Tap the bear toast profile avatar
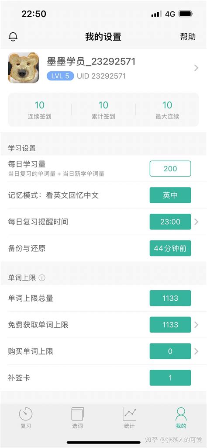 pyautogui.click(x=24, y=68)
